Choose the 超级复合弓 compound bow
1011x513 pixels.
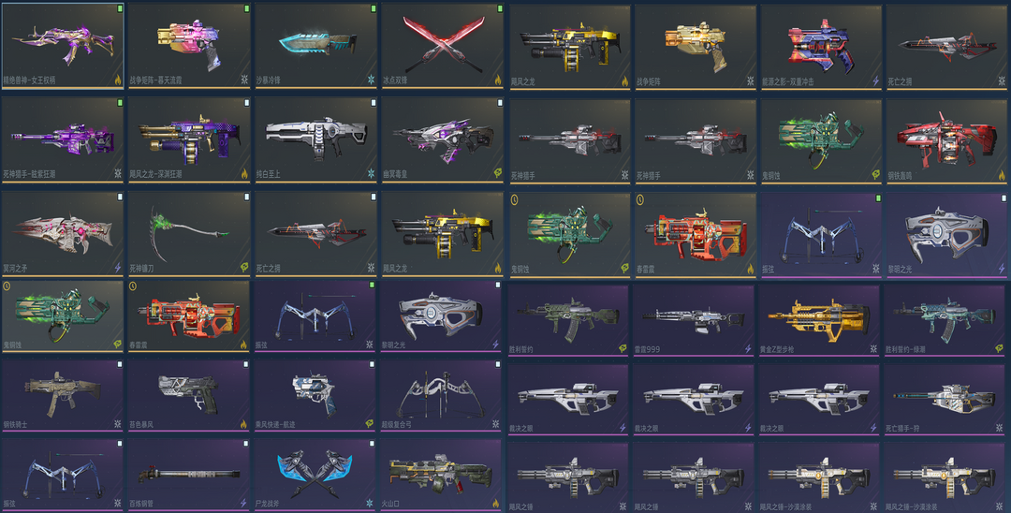441,395
